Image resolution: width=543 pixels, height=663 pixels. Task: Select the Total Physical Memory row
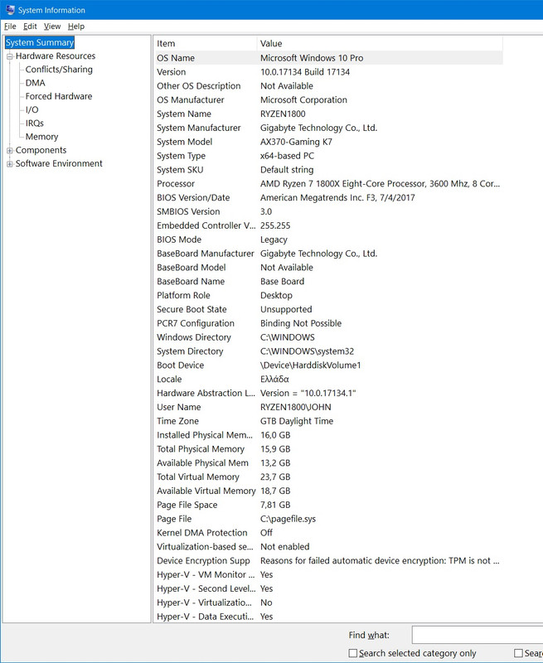[329, 448]
